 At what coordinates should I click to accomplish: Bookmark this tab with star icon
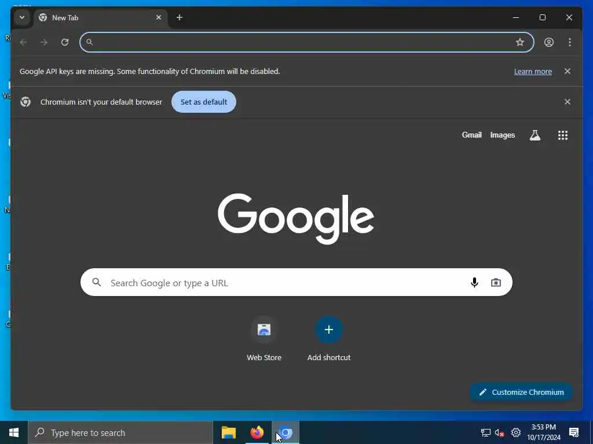[520, 42]
